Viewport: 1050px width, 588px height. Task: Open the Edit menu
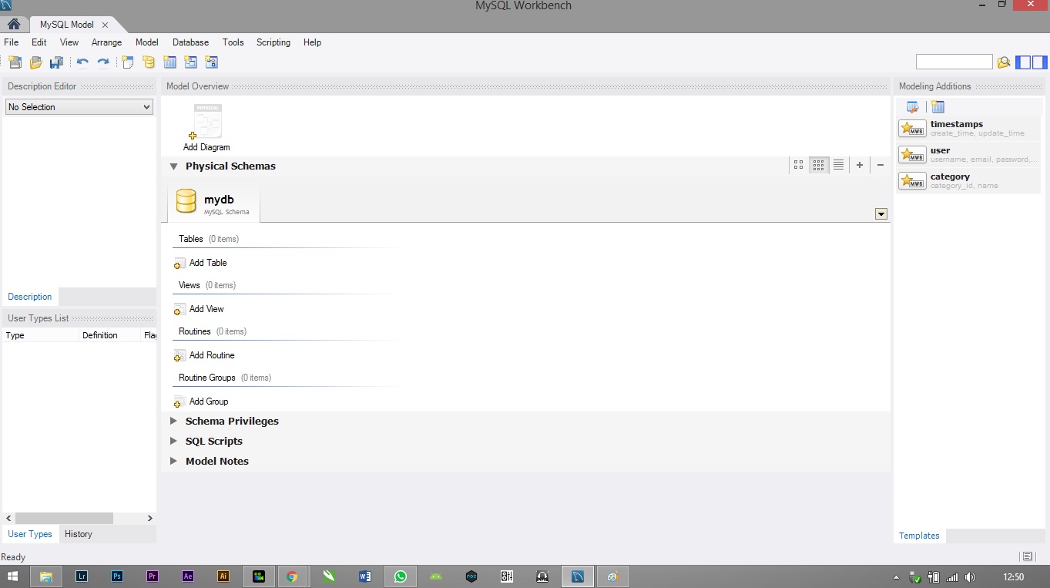click(x=39, y=42)
